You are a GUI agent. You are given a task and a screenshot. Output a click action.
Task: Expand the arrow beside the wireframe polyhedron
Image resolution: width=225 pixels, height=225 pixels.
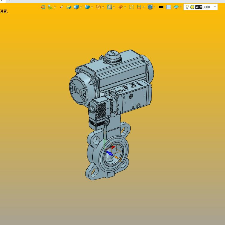[x=103, y=7]
